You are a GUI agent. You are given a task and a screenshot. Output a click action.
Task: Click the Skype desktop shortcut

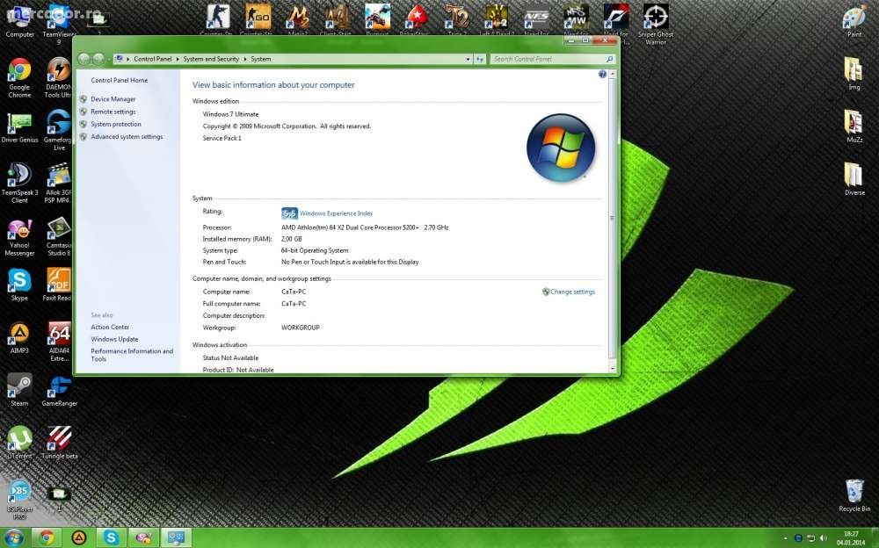(x=19, y=281)
